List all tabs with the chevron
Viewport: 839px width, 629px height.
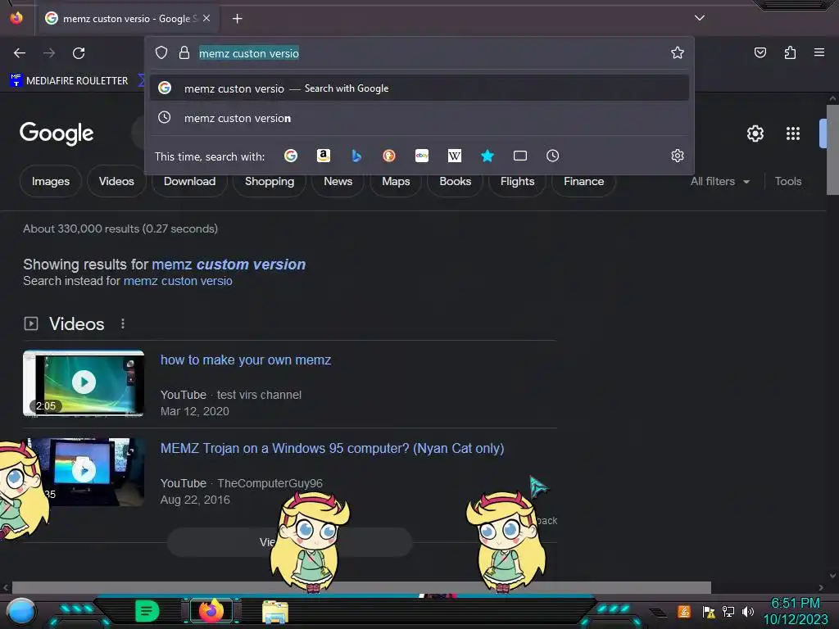(x=700, y=18)
